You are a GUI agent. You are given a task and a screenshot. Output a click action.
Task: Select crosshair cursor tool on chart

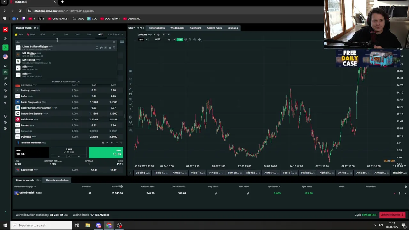pyautogui.click(x=199, y=40)
